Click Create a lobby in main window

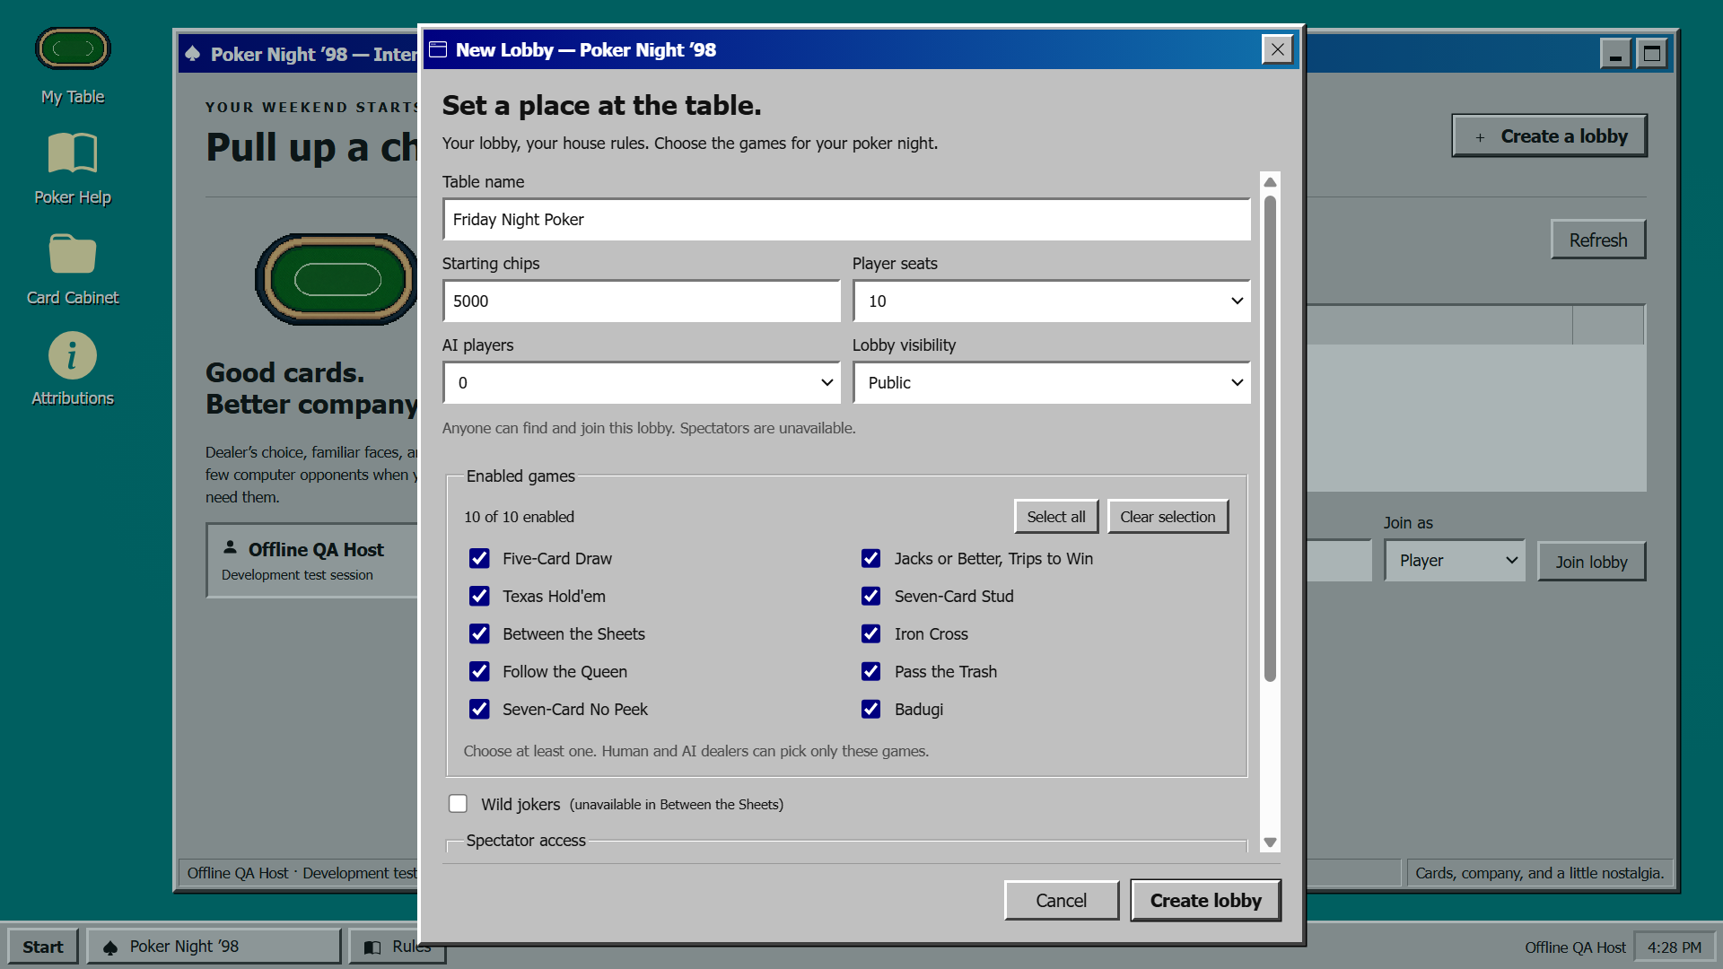tap(1550, 136)
